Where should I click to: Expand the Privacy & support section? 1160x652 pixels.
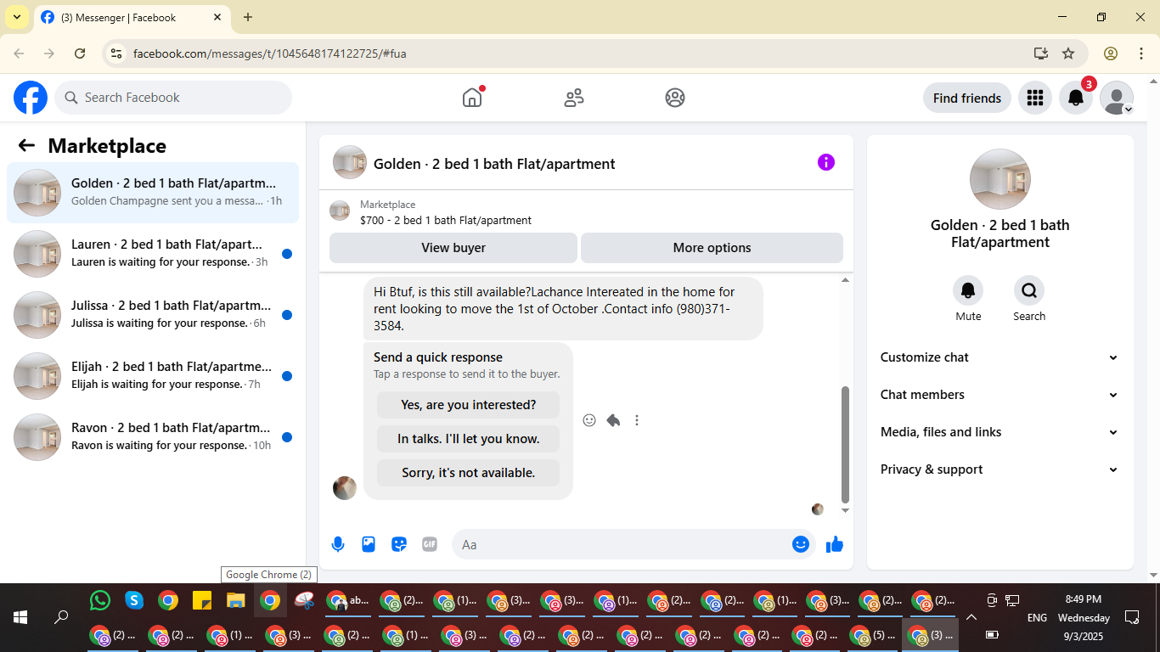point(1000,469)
